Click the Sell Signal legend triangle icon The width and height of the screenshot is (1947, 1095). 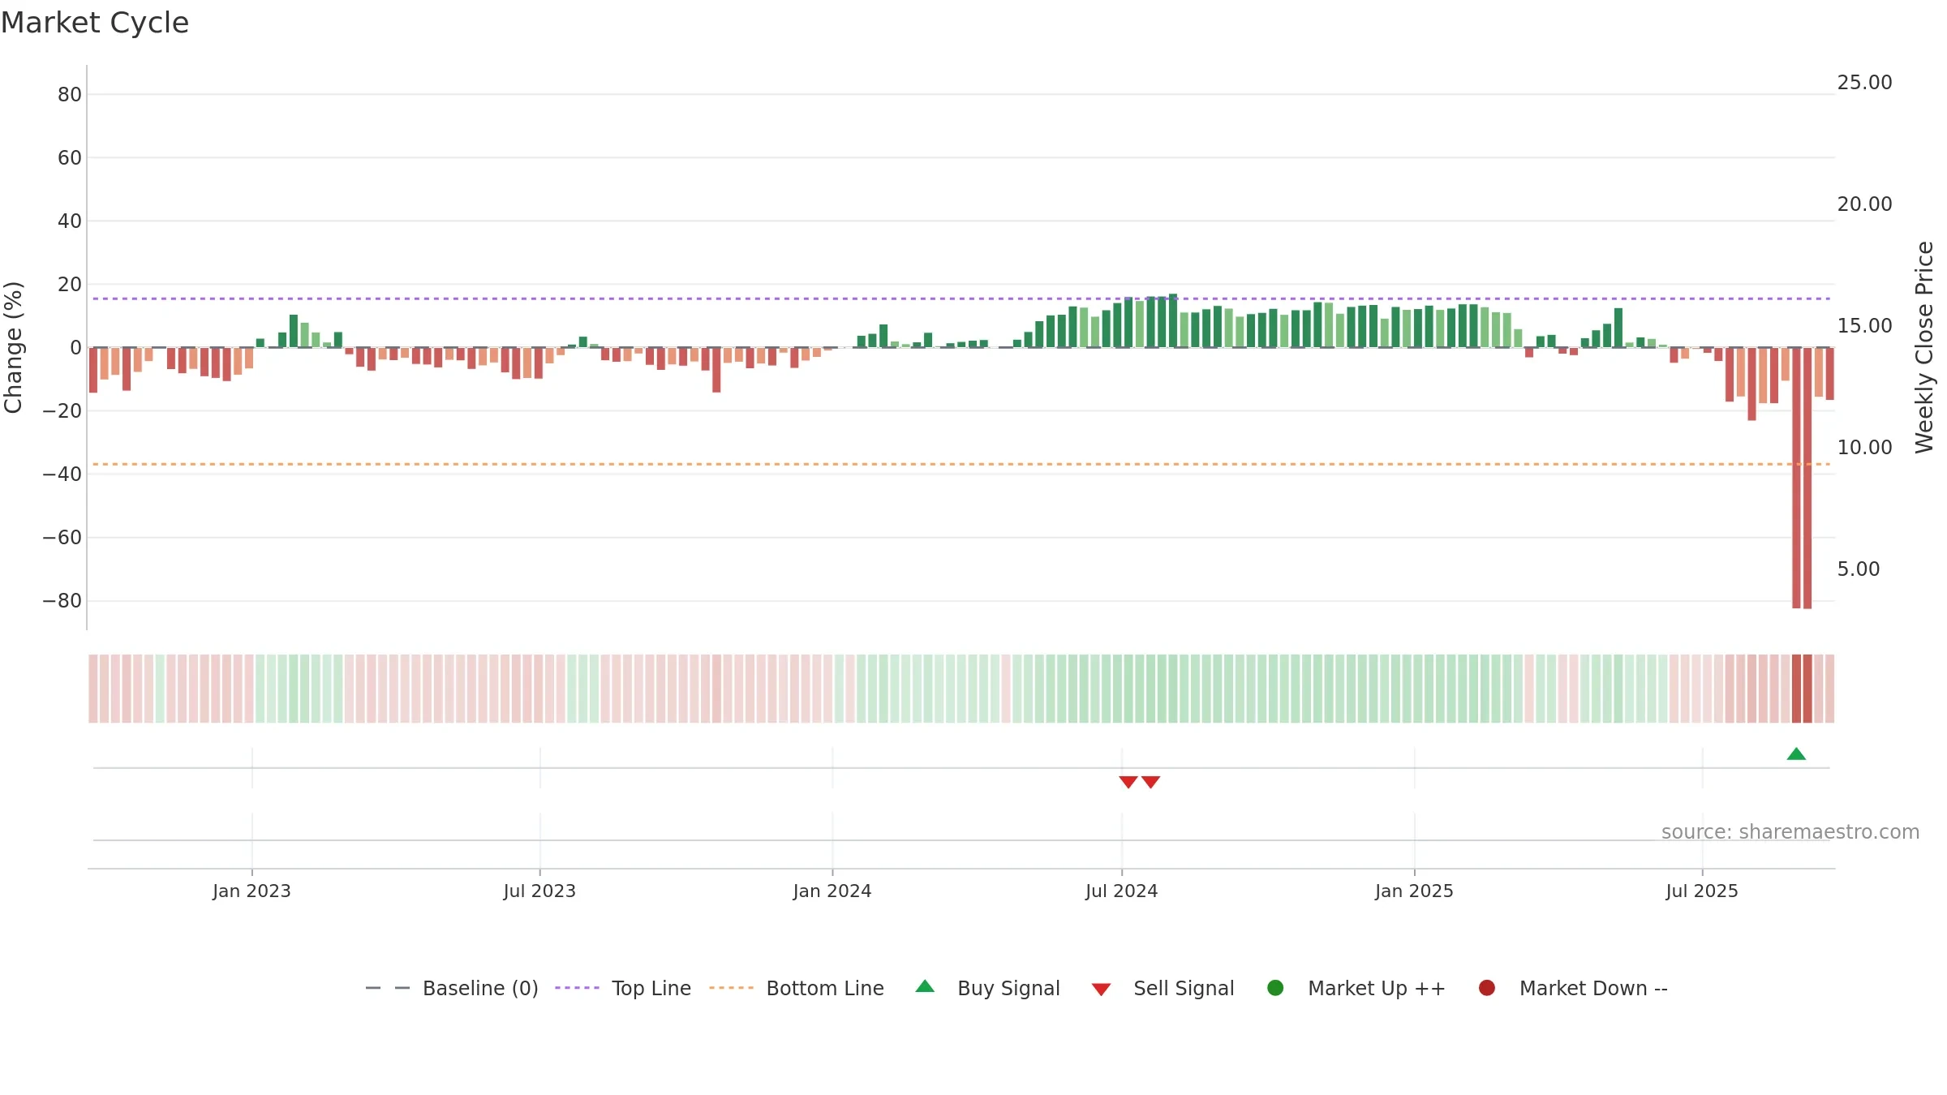(1101, 990)
